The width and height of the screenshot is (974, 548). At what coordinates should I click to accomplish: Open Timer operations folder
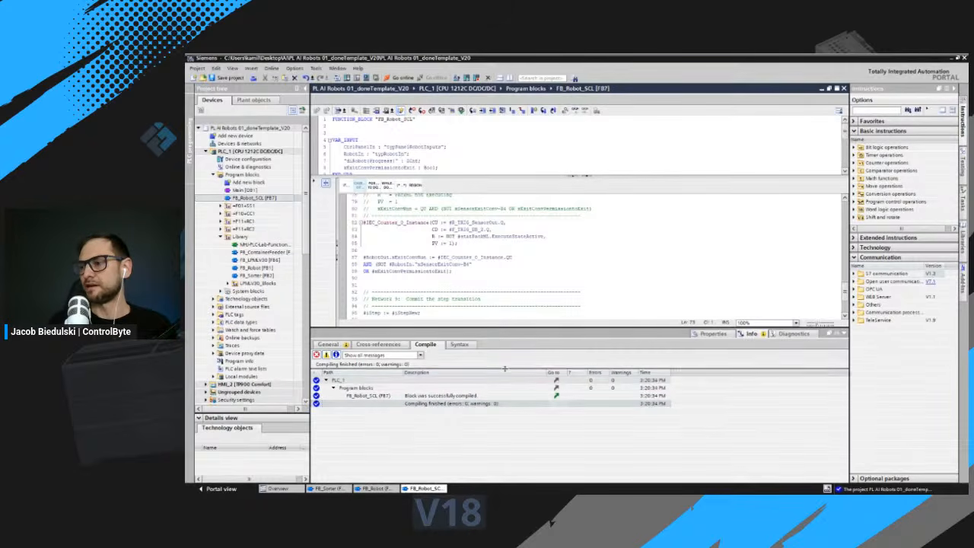884,155
